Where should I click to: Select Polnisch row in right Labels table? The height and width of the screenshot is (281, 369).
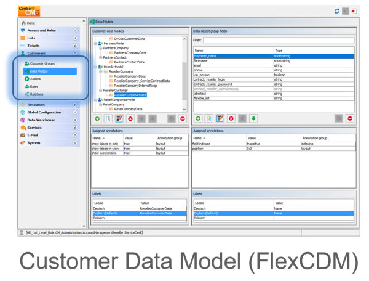coord(274,218)
